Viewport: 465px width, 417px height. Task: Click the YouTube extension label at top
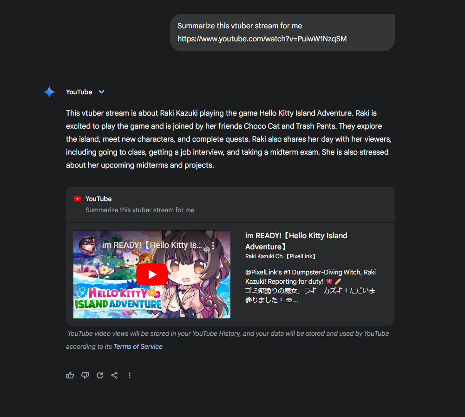pyautogui.click(x=79, y=92)
